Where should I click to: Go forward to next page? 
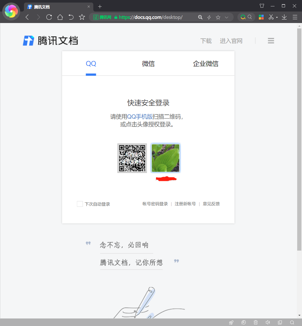click(x=38, y=17)
